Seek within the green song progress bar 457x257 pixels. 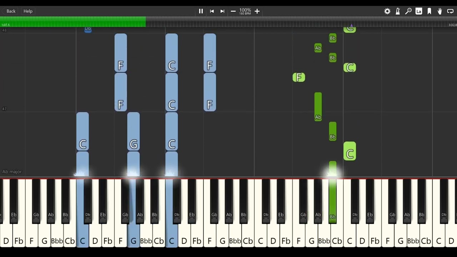click(73, 22)
